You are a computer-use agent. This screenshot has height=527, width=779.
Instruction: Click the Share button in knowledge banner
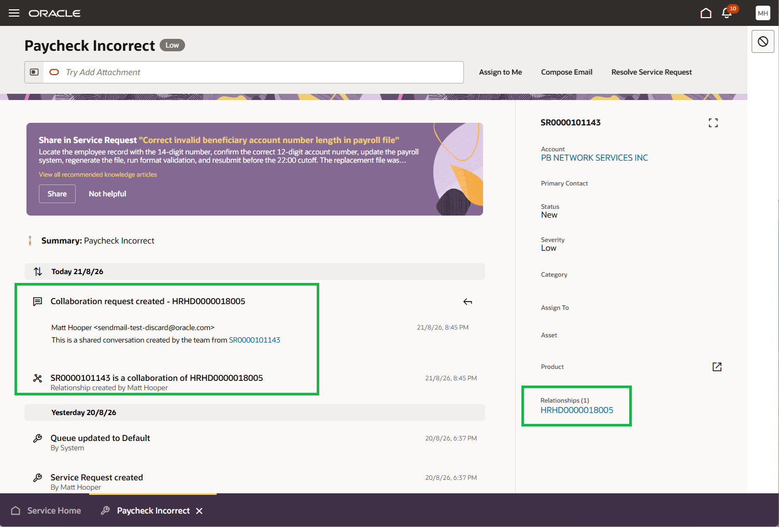[x=57, y=194]
